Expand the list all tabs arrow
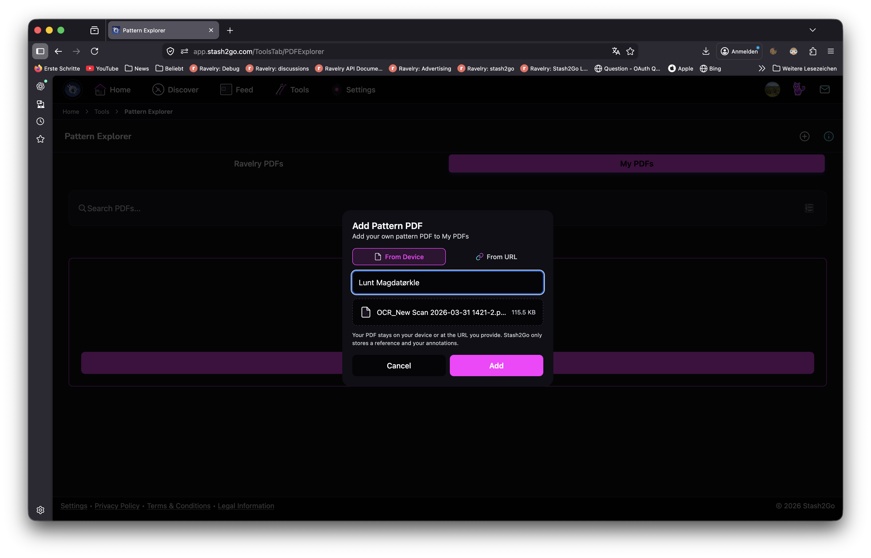The height and width of the screenshot is (558, 871). [813, 30]
